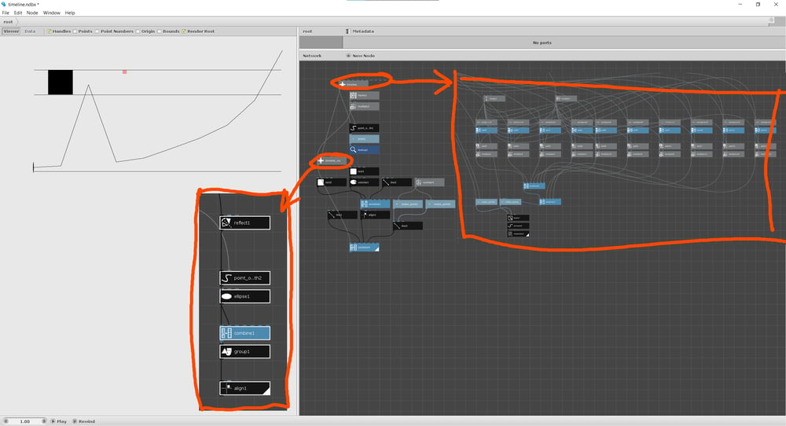The image size is (786, 426).
Task: Click the black rectangle in the viewer
Action: point(61,83)
